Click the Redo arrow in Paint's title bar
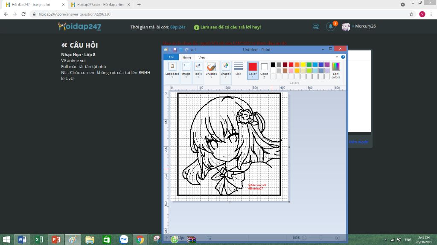 click(187, 50)
